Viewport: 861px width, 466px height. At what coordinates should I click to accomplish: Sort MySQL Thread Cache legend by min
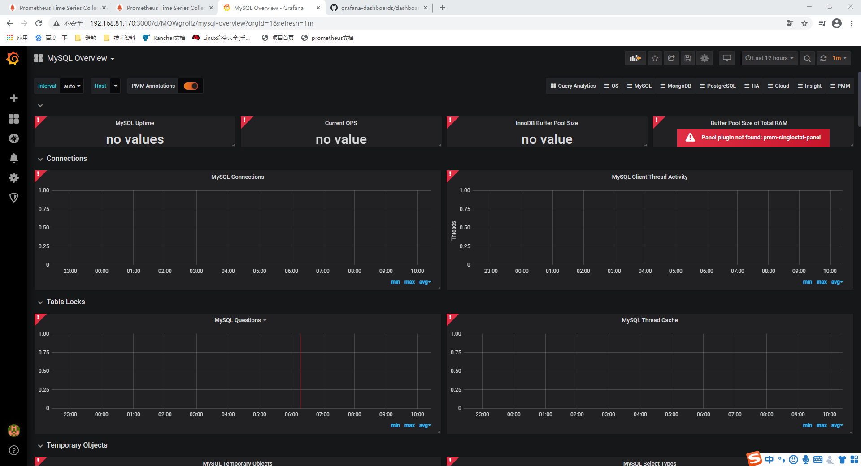click(807, 426)
